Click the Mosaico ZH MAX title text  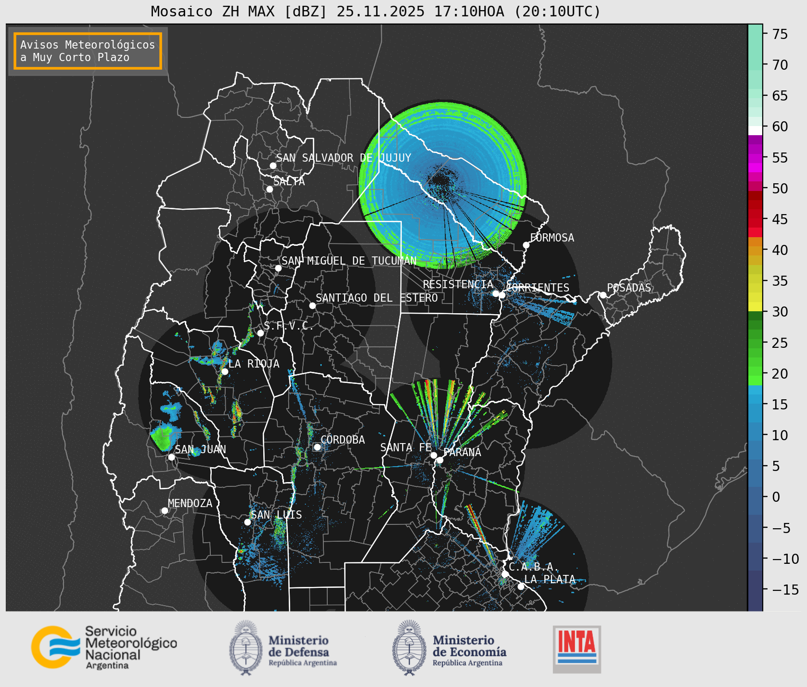point(375,11)
